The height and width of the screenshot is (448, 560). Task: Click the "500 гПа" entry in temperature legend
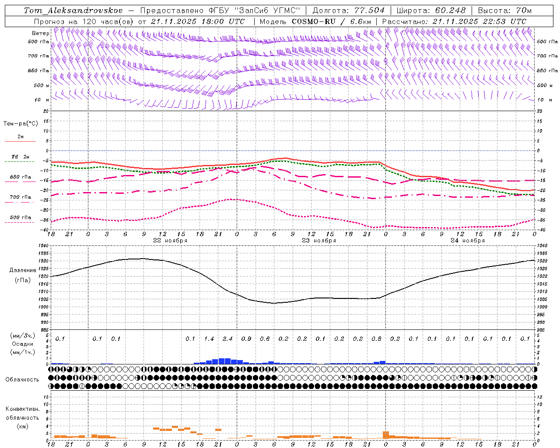[x=21, y=217]
